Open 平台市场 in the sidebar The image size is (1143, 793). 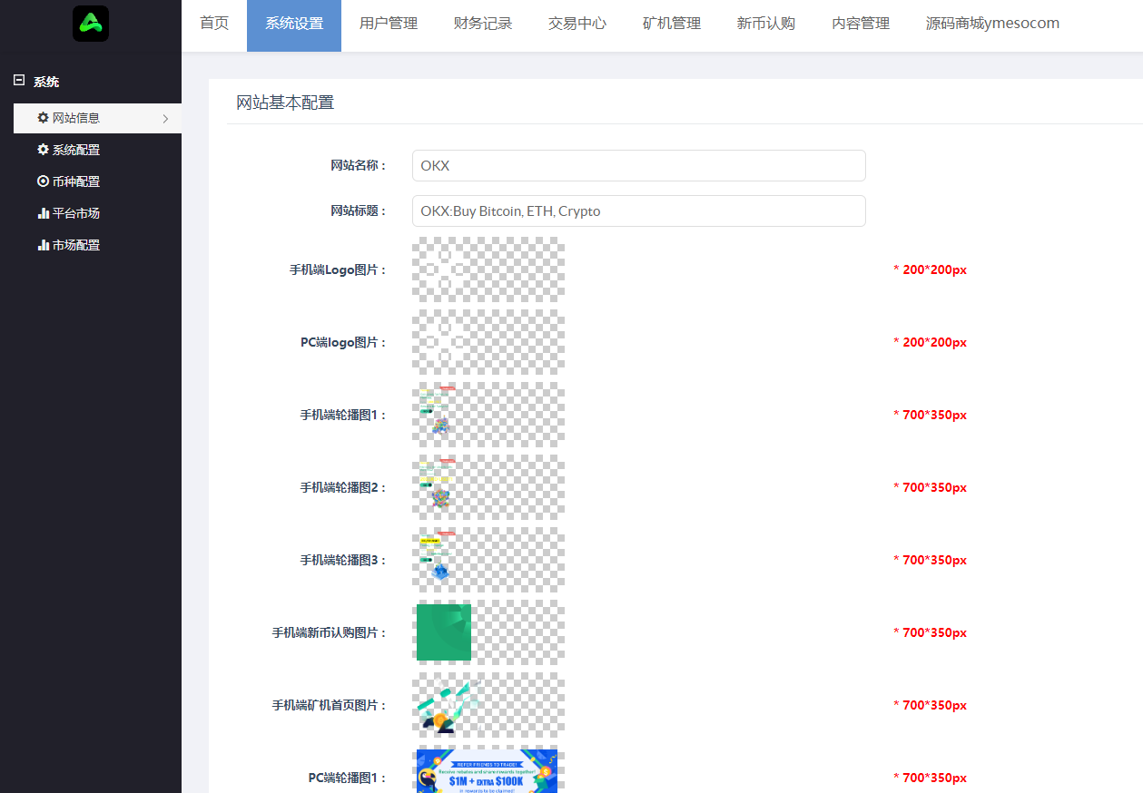tap(97, 213)
